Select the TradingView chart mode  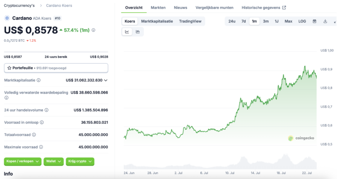[x=190, y=21]
